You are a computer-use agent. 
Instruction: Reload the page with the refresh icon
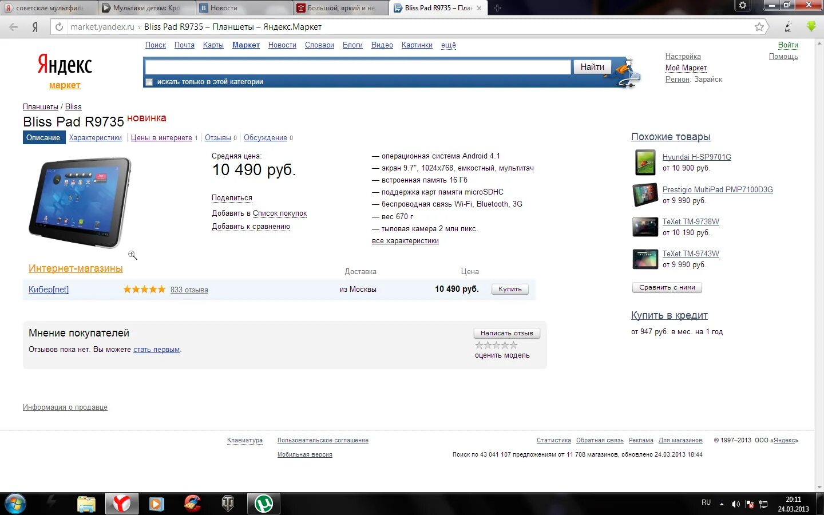coord(59,26)
